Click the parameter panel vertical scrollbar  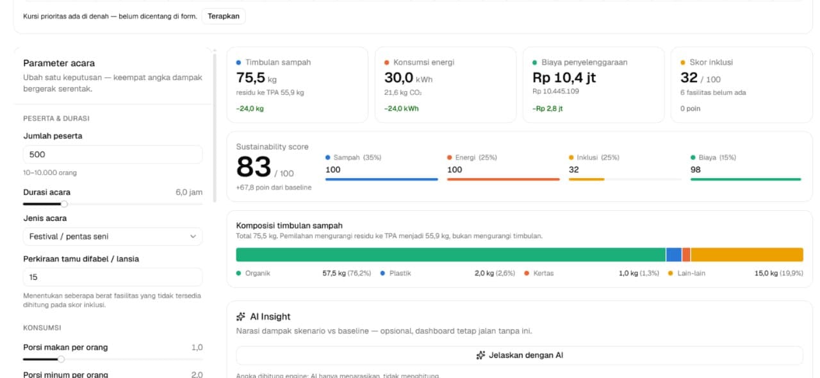[215, 128]
